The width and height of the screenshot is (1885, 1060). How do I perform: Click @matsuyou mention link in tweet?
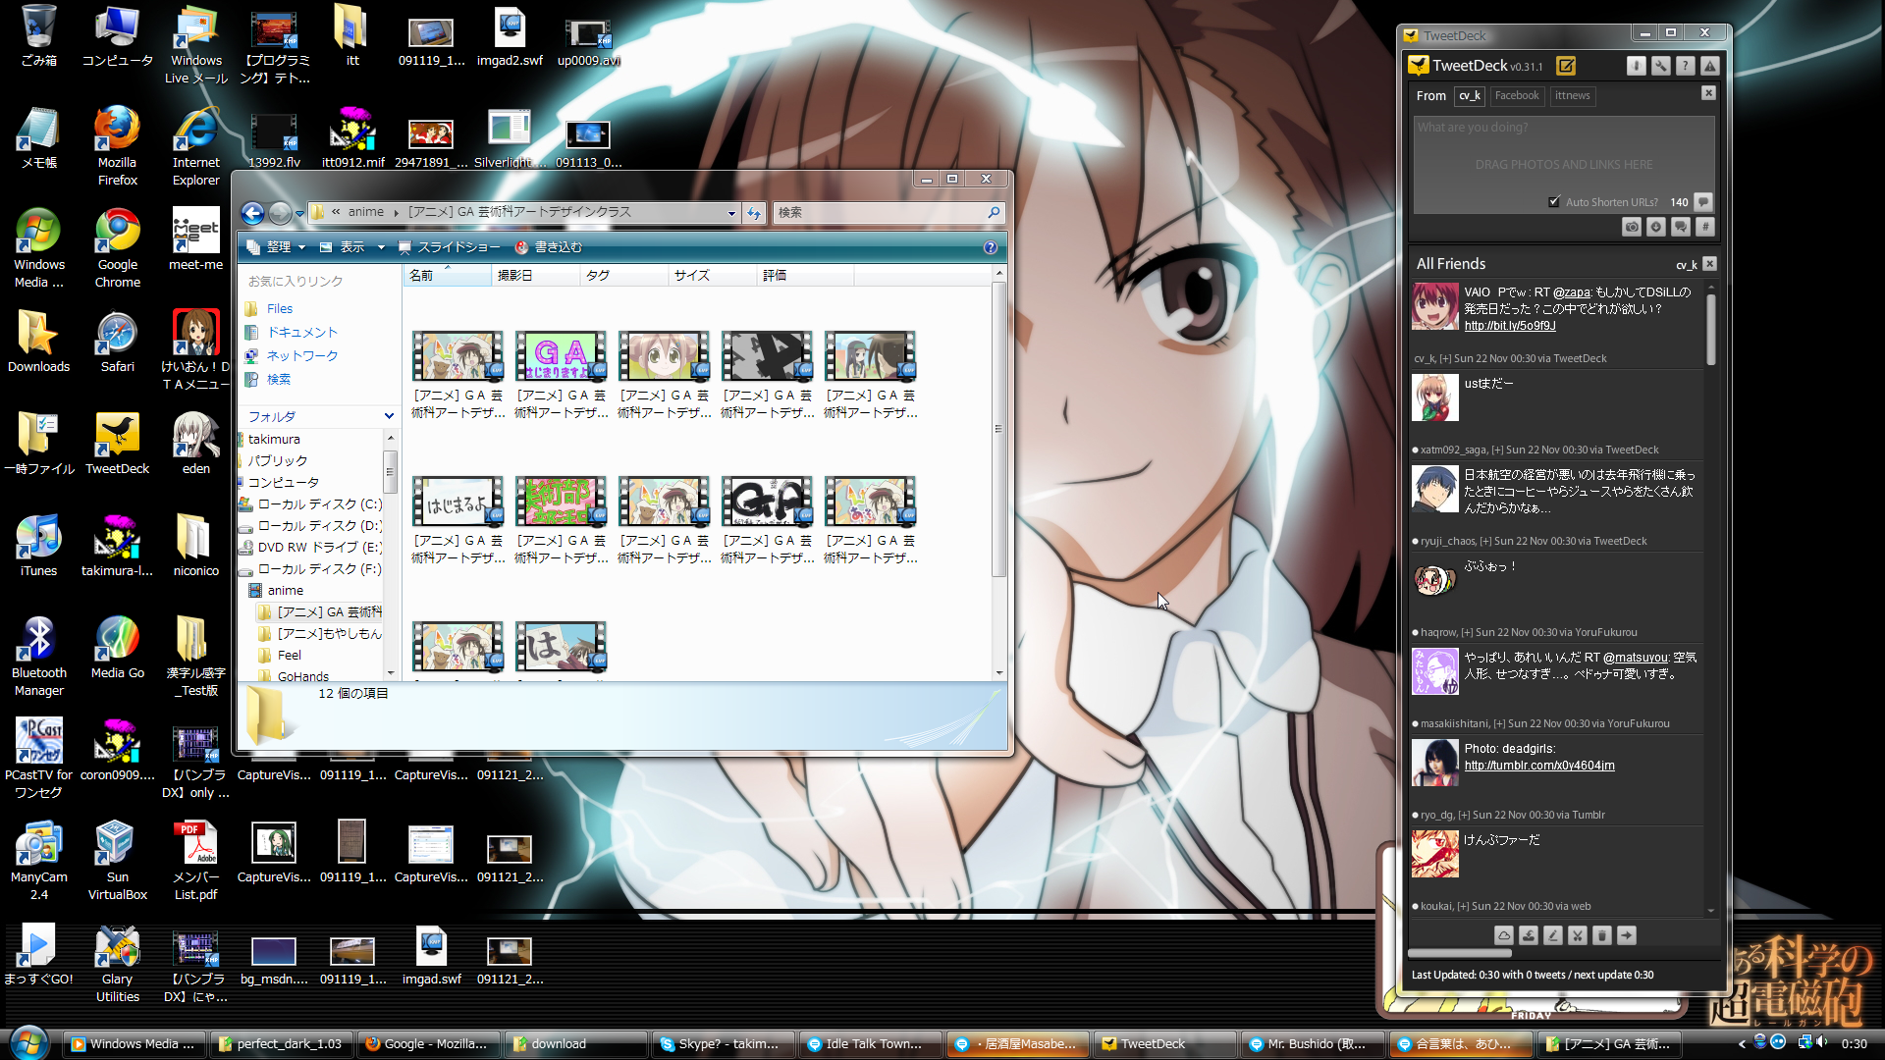tap(1635, 658)
